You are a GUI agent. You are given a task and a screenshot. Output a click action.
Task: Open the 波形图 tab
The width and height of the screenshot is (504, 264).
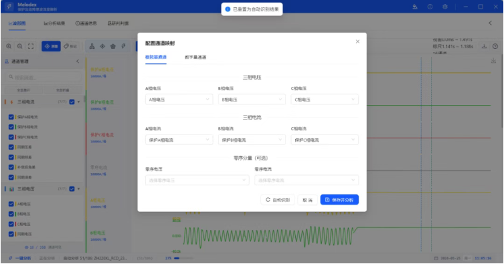pos(17,23)
